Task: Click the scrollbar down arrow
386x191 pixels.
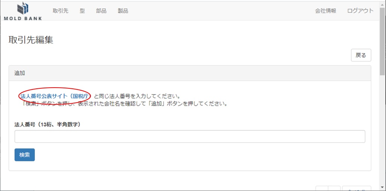Action: pos(382,188)
